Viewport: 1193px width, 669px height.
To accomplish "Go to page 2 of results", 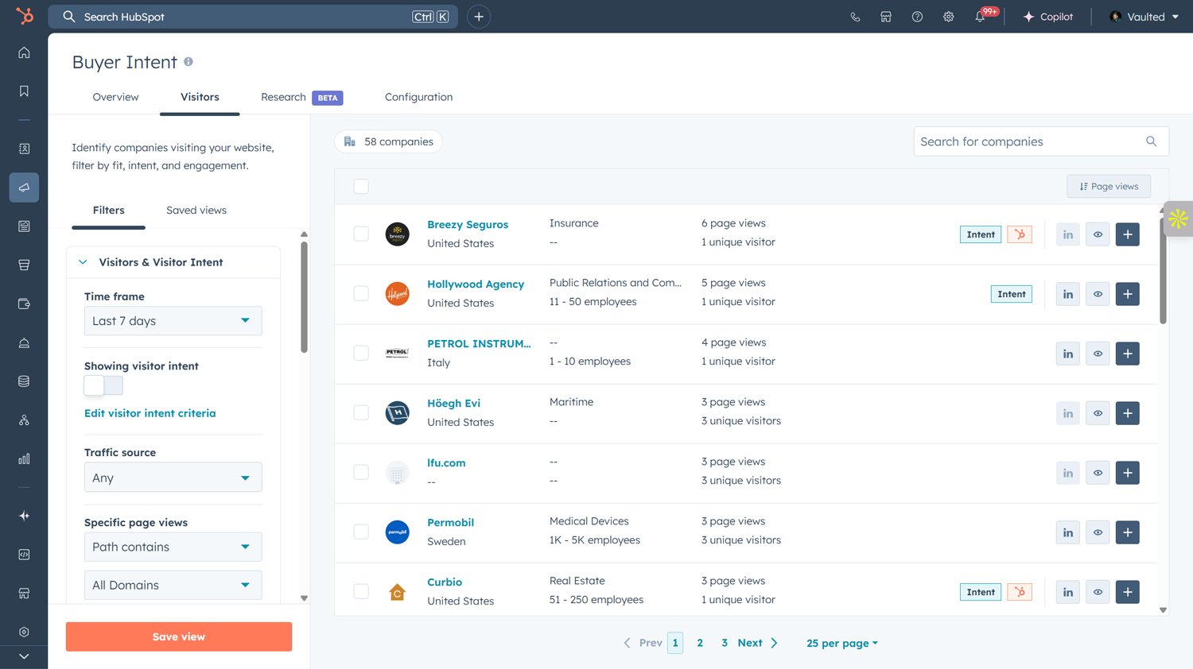I will [x=700, y=643].
